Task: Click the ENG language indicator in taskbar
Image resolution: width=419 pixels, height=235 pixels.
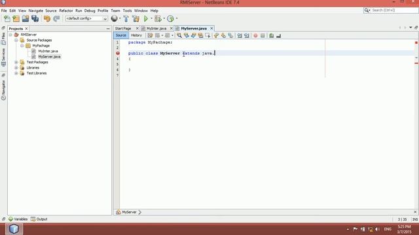Action: click(x=388, y=229)
